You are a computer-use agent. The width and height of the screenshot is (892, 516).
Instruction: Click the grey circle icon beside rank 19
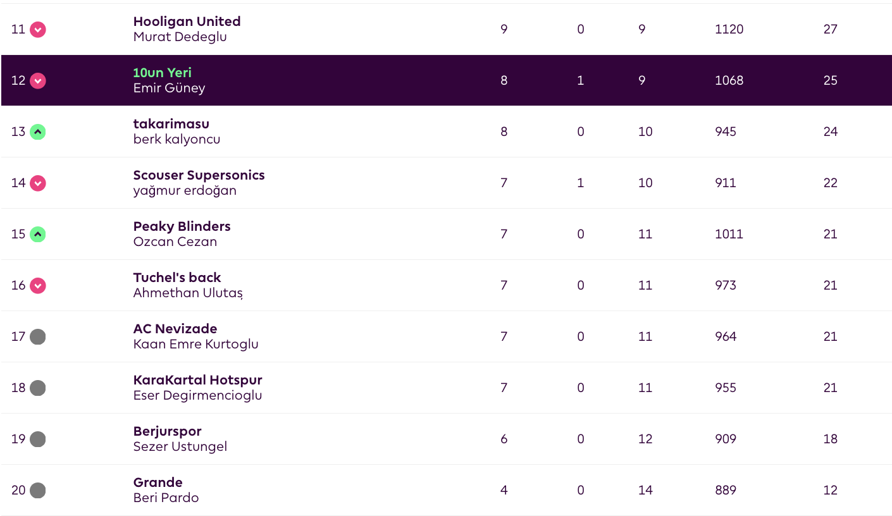[x=38, y=439]
